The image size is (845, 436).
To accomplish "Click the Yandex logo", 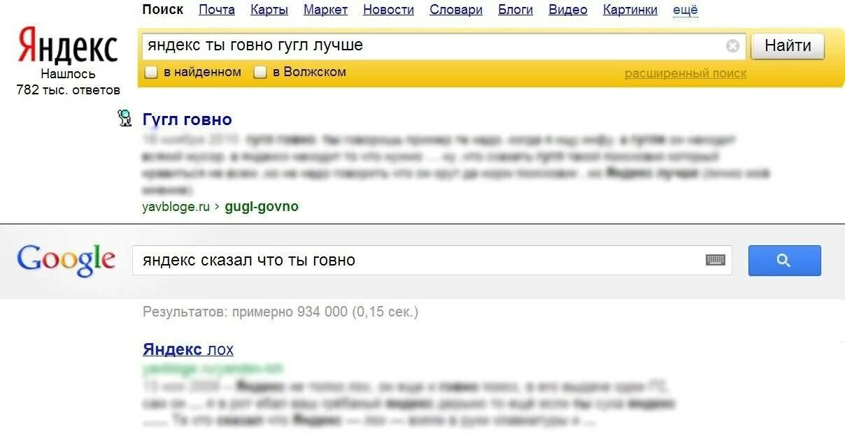I will (x=68, y=45).
